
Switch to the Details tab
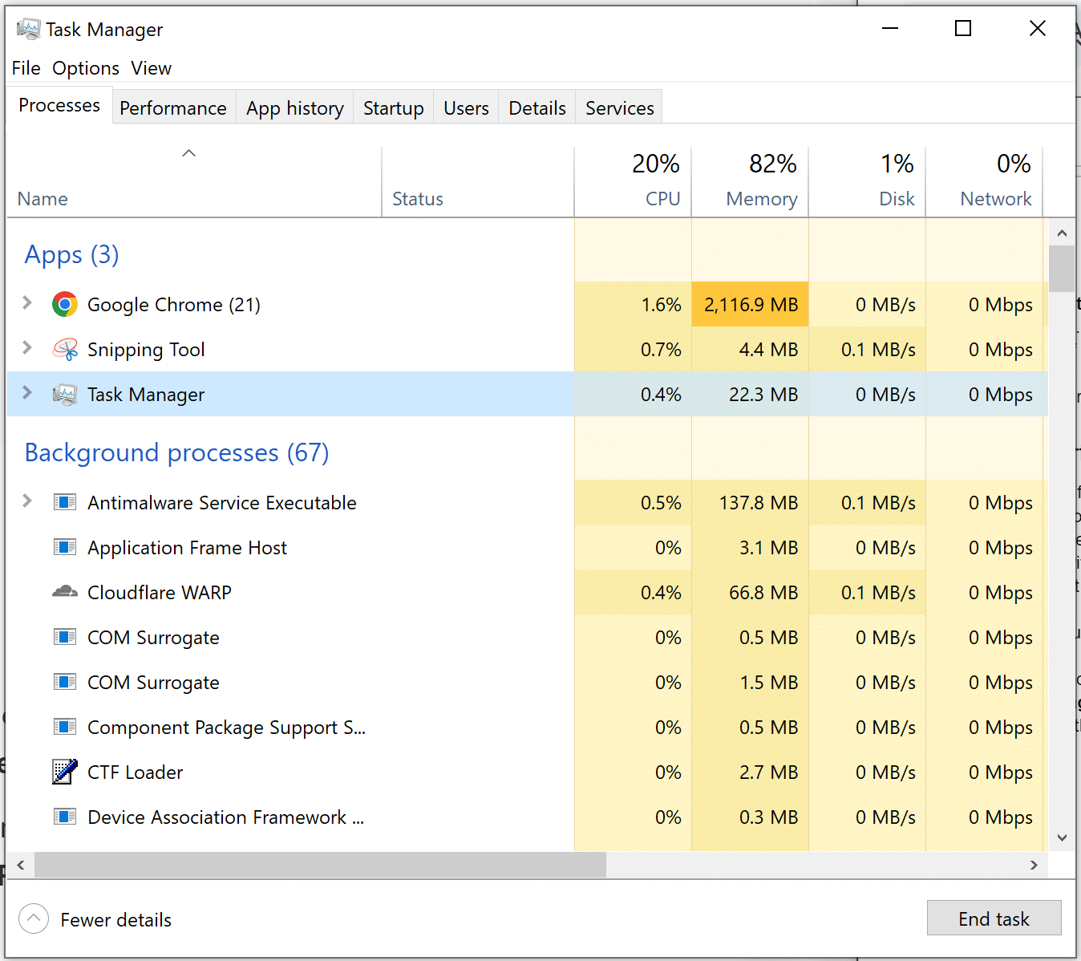coord(537,108)
